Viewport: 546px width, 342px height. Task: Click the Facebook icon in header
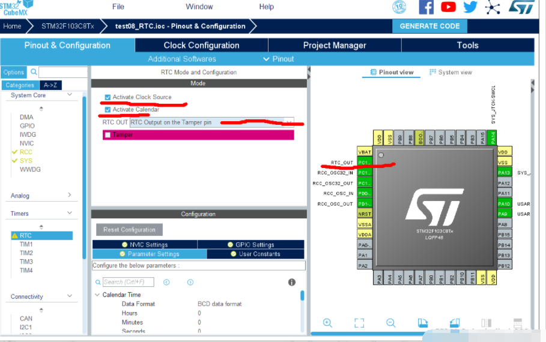point(426,7)
